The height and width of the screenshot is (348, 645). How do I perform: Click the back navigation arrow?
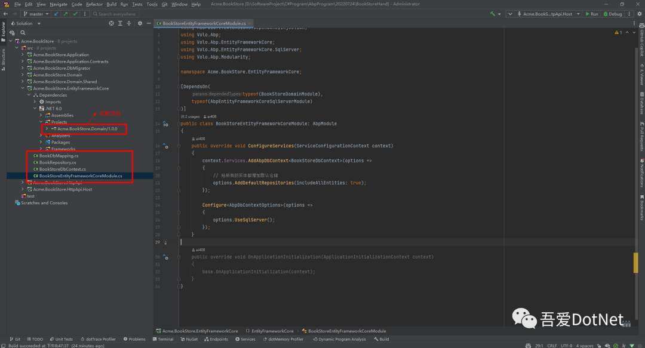click(x=5, y=14)
